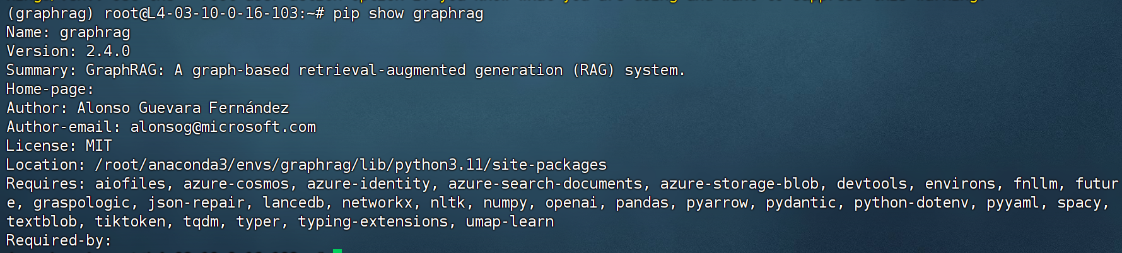Click the 'aiofiles' dependency name
The height and width of the screenshot is (253, 1122).
[130, 184]
